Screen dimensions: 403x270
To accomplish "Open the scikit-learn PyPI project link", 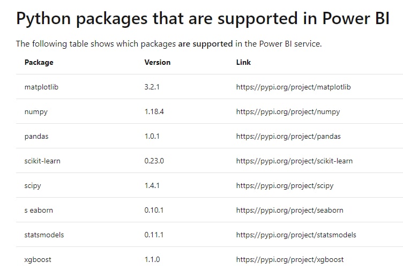I will (x=294, y=161).
